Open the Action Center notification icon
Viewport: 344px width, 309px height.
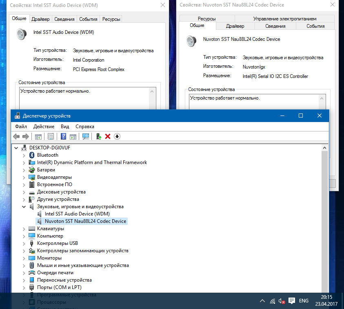coord(292,301)
